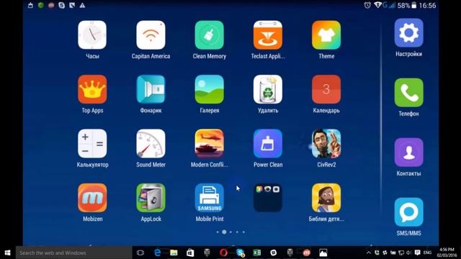Open the Mobizen icon on the taskbar
This screenshot has width=461, height=259.
tap(306, 253)
